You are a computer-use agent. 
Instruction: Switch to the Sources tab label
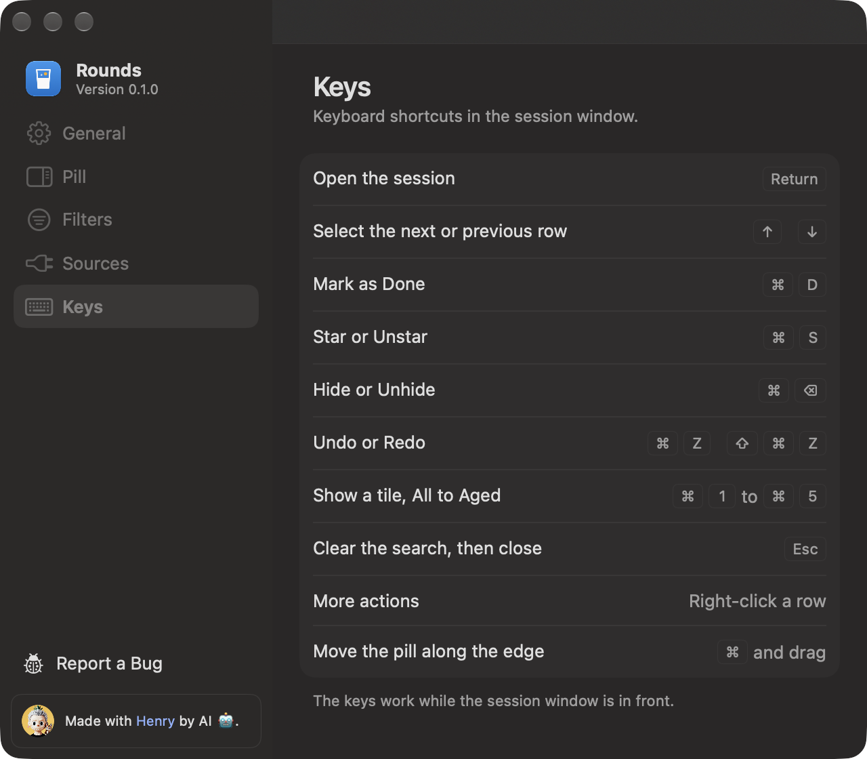[x=96, y=264]
